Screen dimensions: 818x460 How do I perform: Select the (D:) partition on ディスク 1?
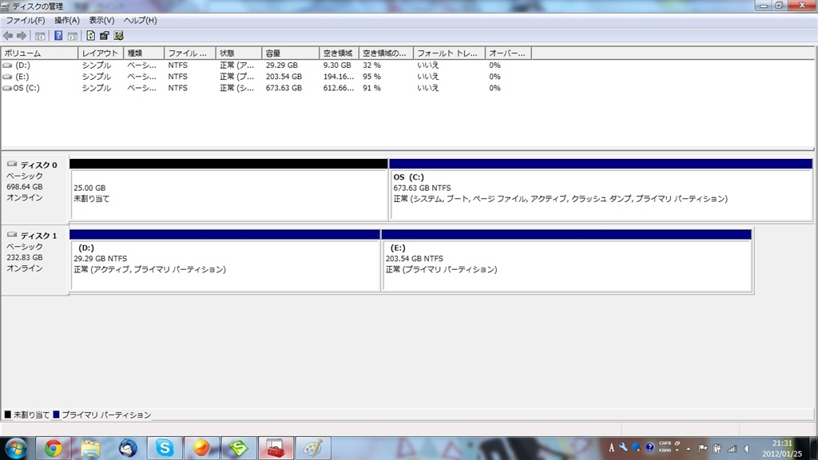click(x=224, y=261)
